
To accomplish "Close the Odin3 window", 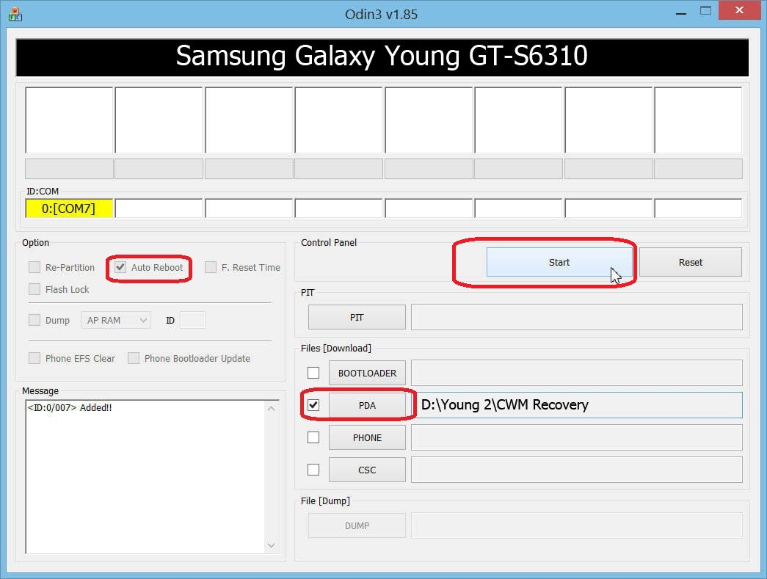I will pyautogui.click(x=739, y=10).
